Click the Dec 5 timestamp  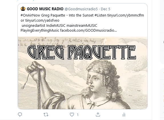pos(105,9)
